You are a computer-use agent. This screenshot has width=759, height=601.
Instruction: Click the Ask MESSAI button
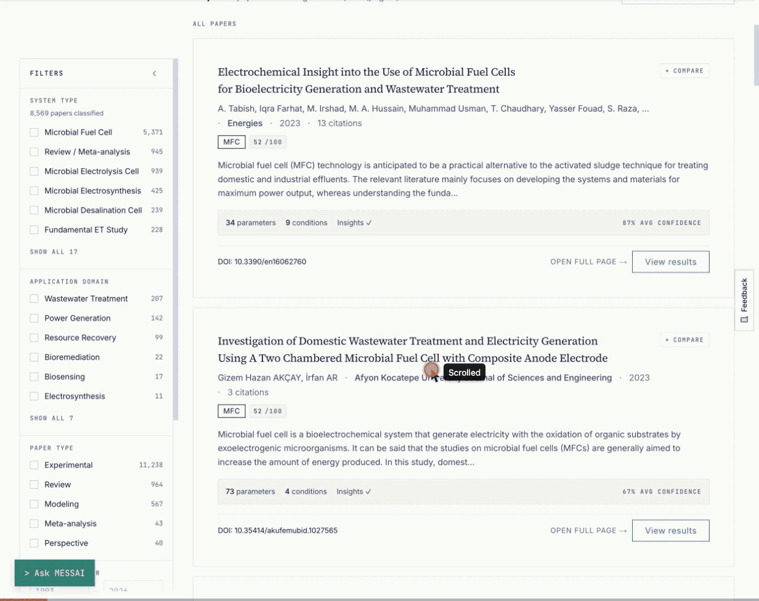(55, 573)
